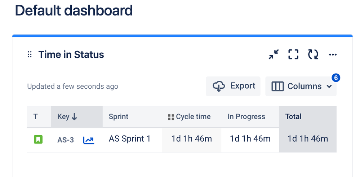Click the Columns dropdown chevron arrow
The image size is (360, 177).
pos(329,87)
